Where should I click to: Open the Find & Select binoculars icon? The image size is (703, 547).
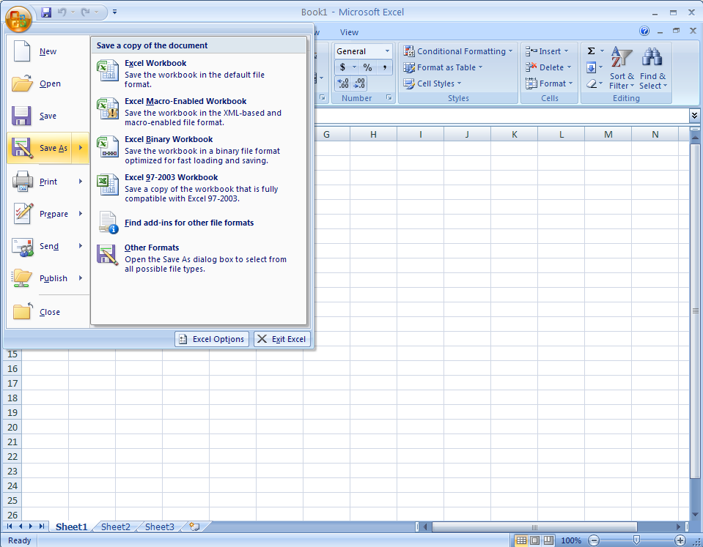(x=652, y=59)
